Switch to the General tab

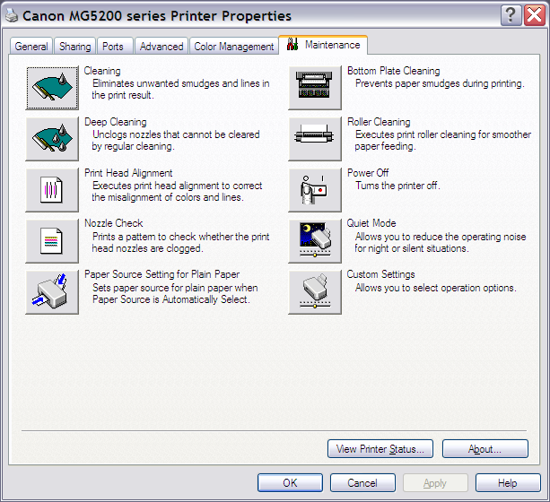[31, 47]
